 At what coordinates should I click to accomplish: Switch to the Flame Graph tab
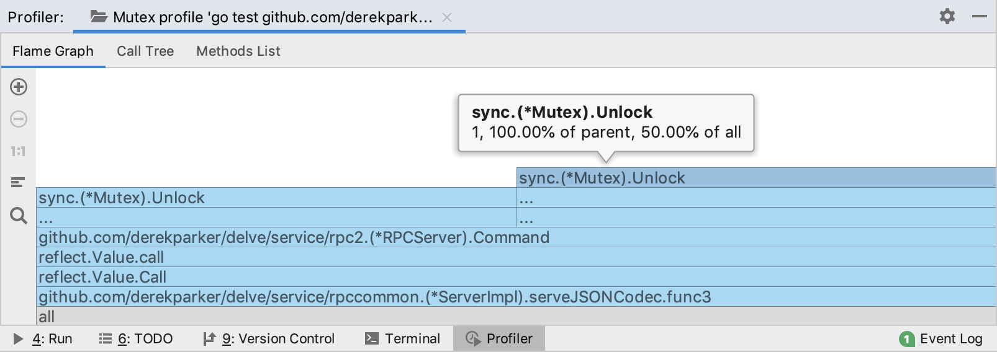pos(53,51)
